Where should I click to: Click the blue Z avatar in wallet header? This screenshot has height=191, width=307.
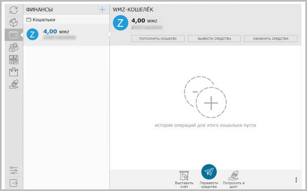pos(120,23)
